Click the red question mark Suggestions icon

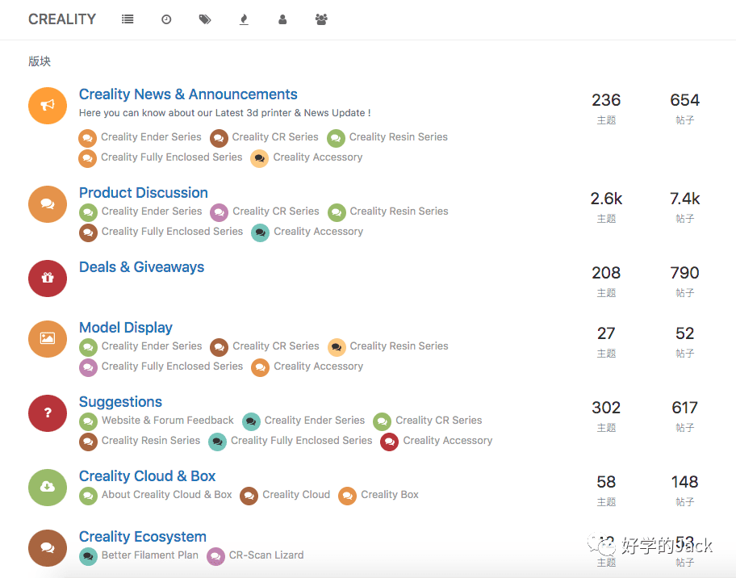[x=48, y=413]
